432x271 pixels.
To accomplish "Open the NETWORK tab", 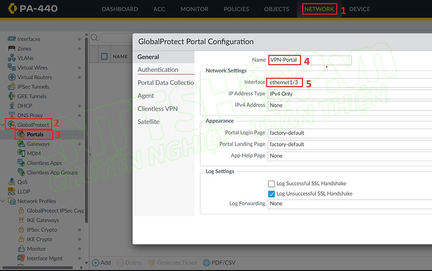I will tap(319, 9).
